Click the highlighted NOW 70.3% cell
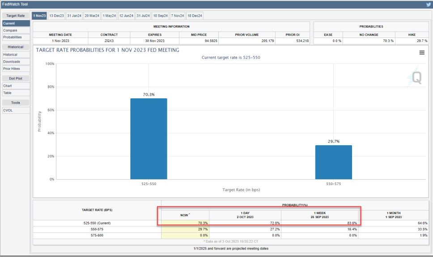 tap(185, 223)
